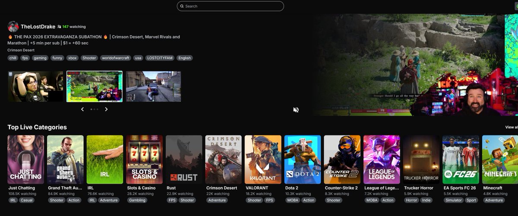Click the Horror tag under Trucker Horror
The height and width of the screenshot is (216, 518).
tap(411, 200)
